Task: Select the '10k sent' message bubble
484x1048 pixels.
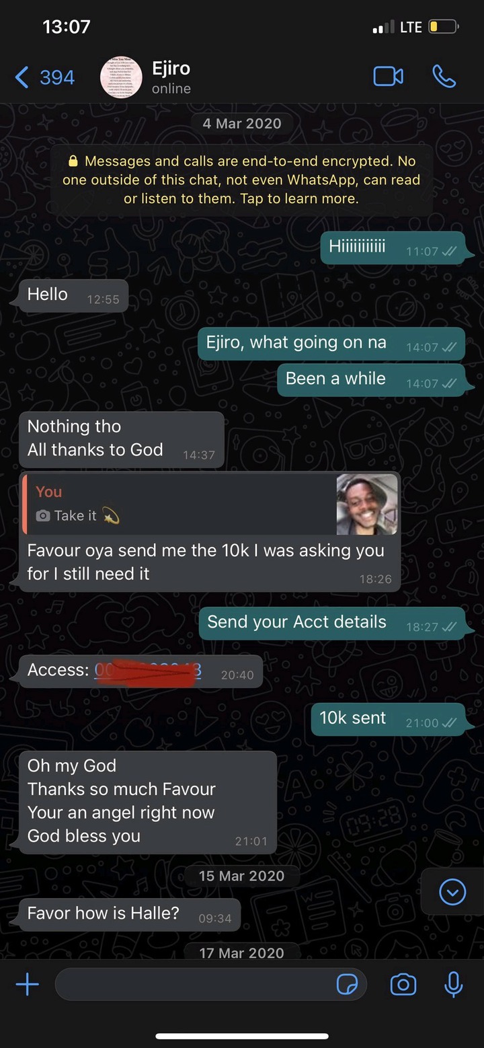Action: coord(388,720)
